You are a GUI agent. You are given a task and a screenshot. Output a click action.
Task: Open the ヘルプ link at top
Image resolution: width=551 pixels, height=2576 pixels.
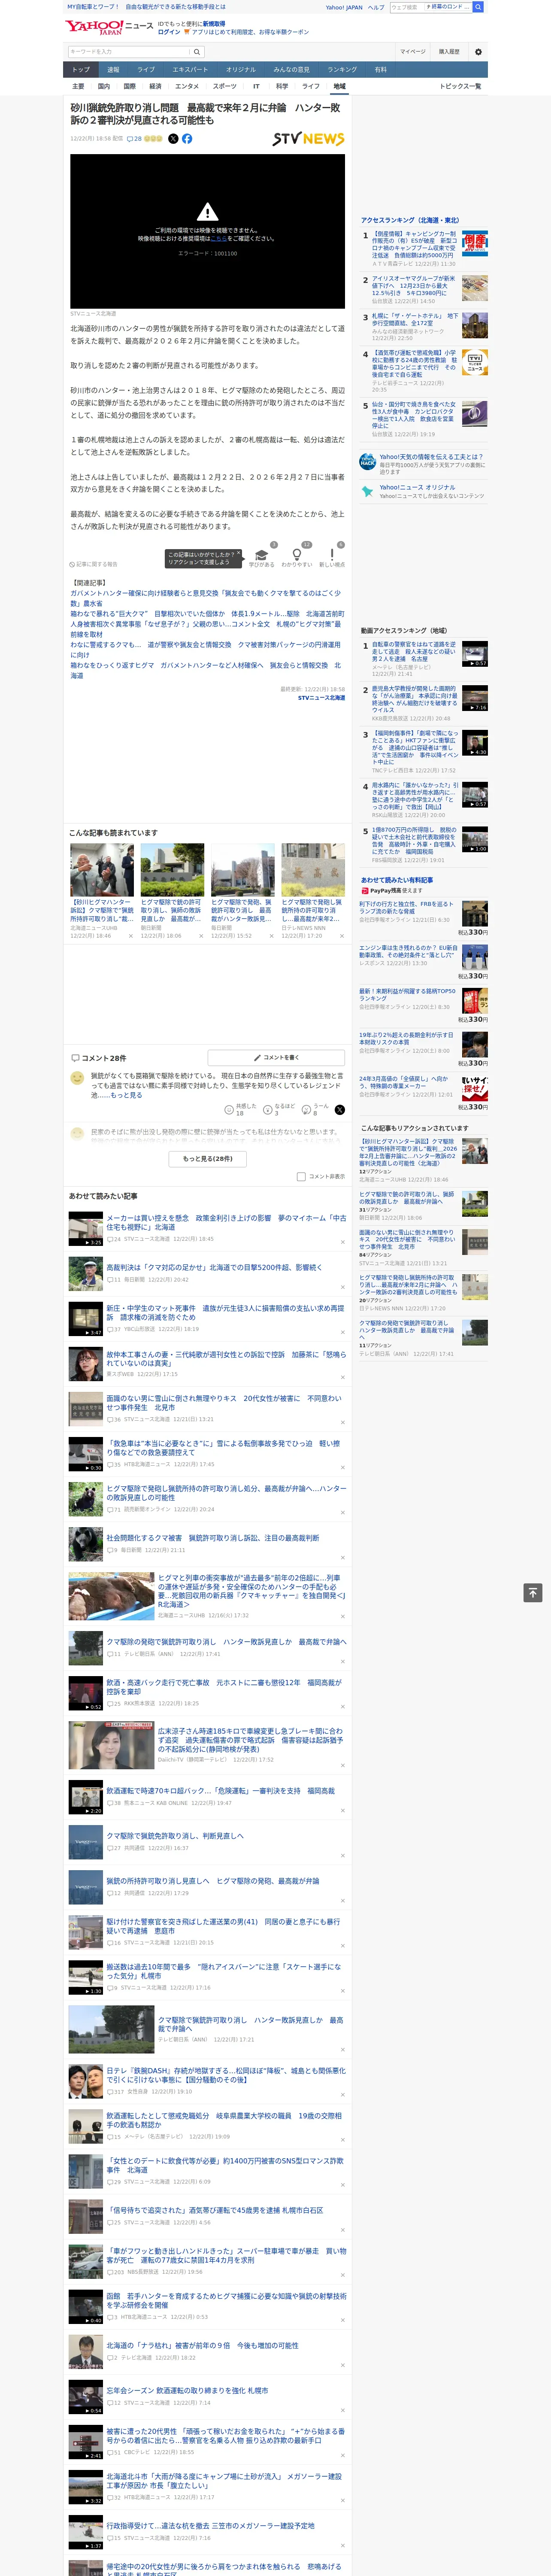(376, 7)
